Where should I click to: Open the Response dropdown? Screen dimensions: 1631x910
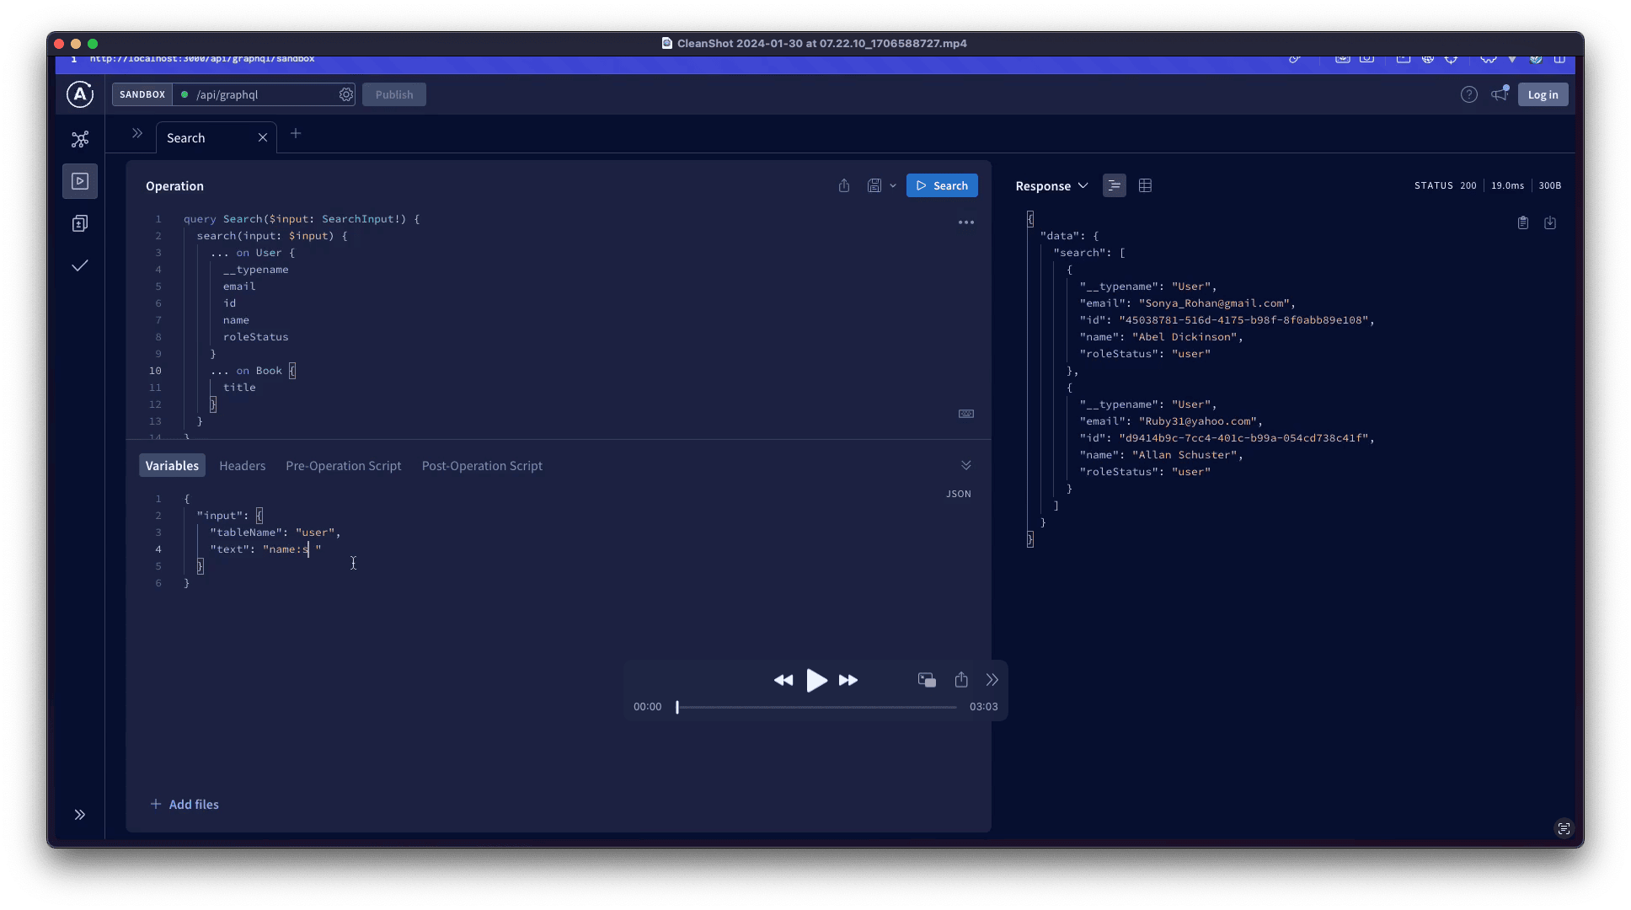pyautogui.click(x=1051, y=185)
